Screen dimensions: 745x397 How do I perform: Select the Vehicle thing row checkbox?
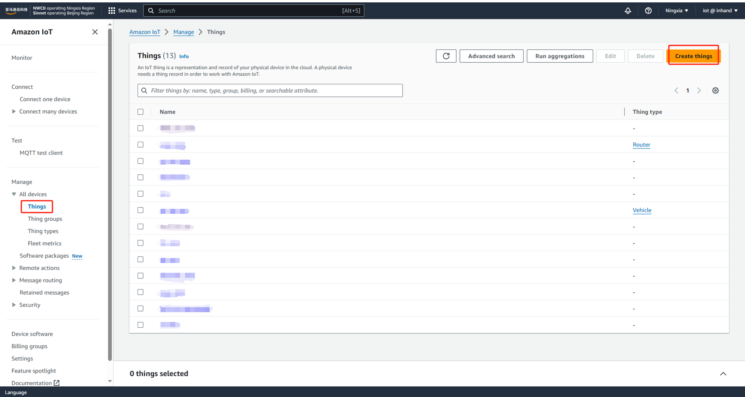click(140, 210)
